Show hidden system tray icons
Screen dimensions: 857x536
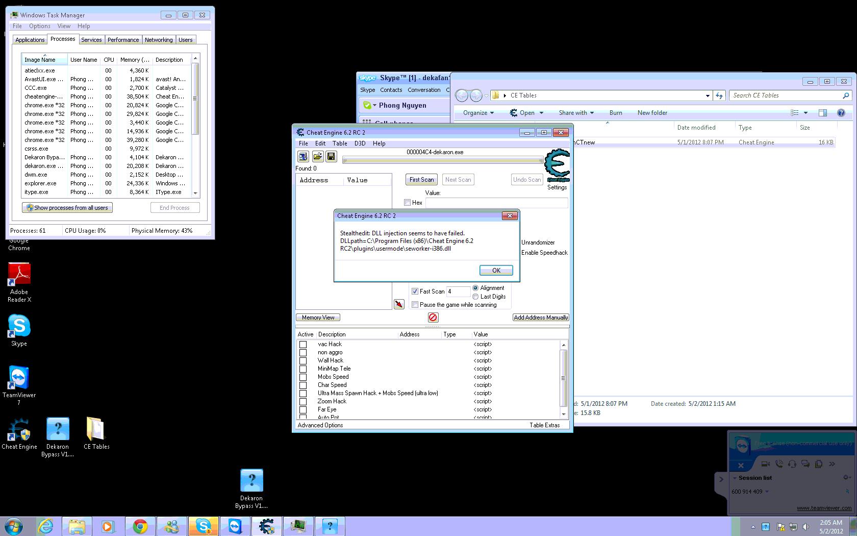point(753,527)
